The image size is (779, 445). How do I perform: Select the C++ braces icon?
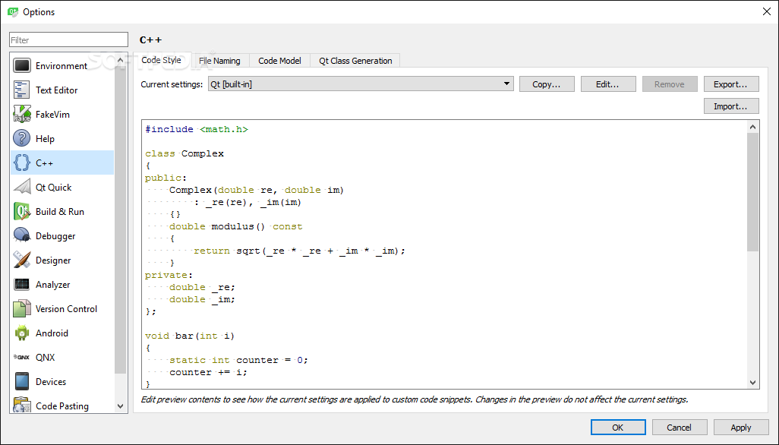pyautogui.click(x=22, y=163)
